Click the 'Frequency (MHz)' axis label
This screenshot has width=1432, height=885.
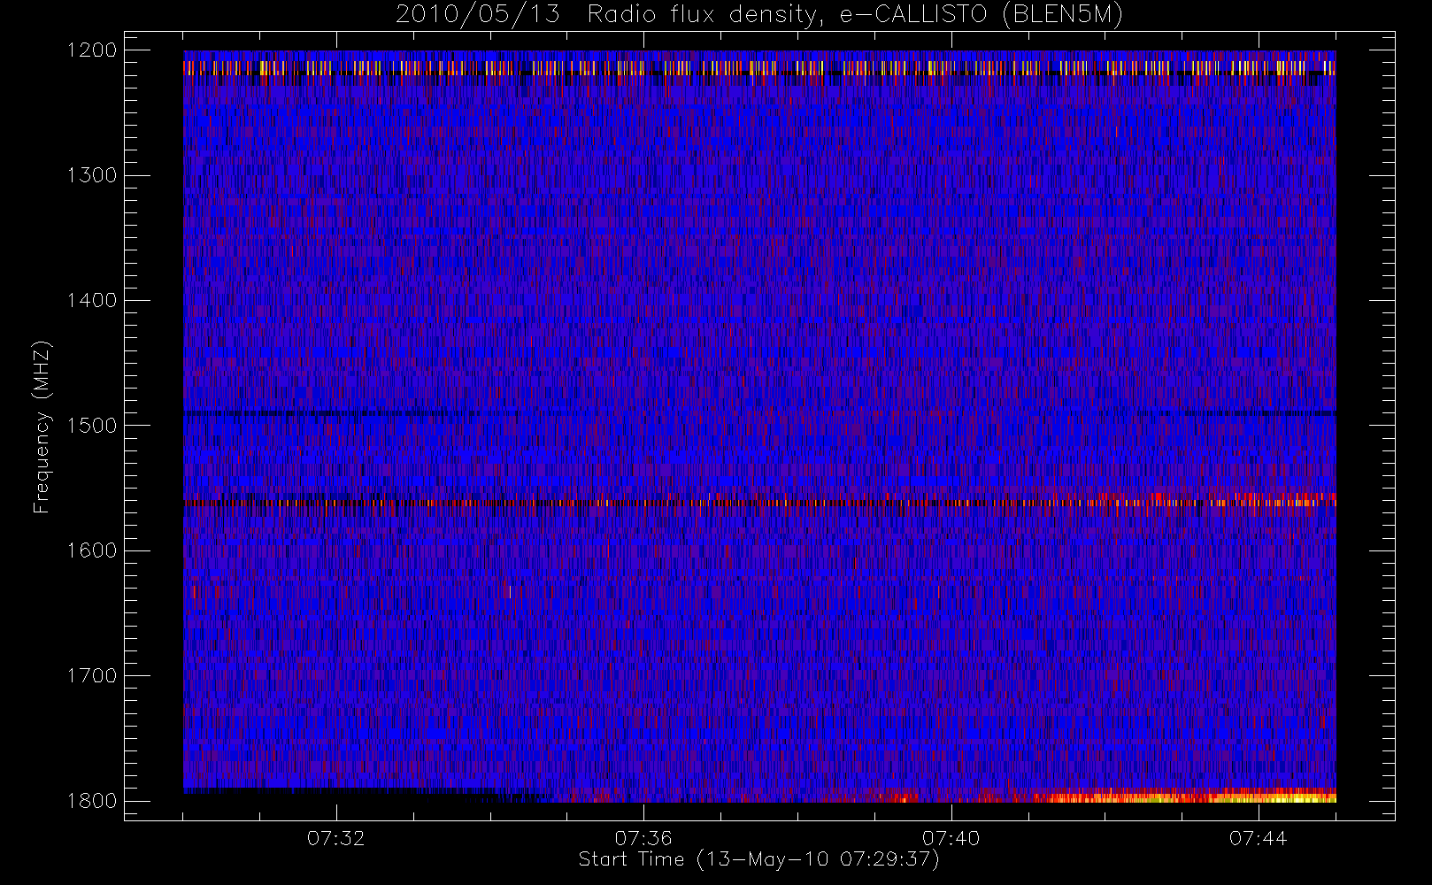click(42, 427)
